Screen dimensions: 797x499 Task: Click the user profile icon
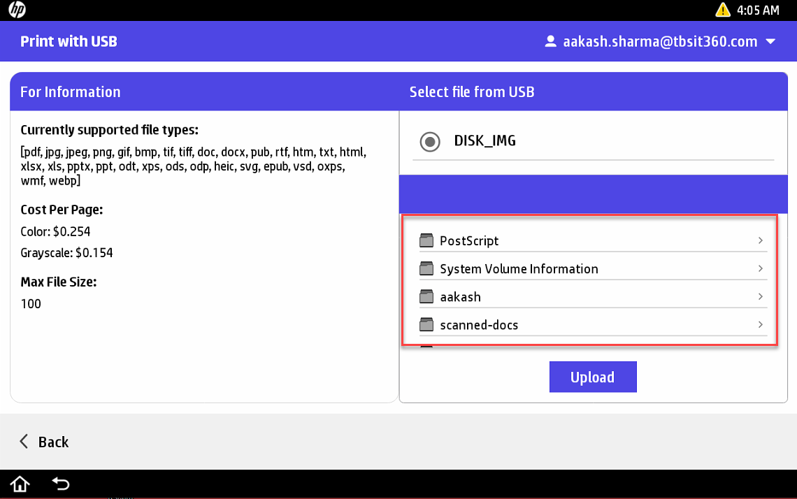click(x=551, y=42)
